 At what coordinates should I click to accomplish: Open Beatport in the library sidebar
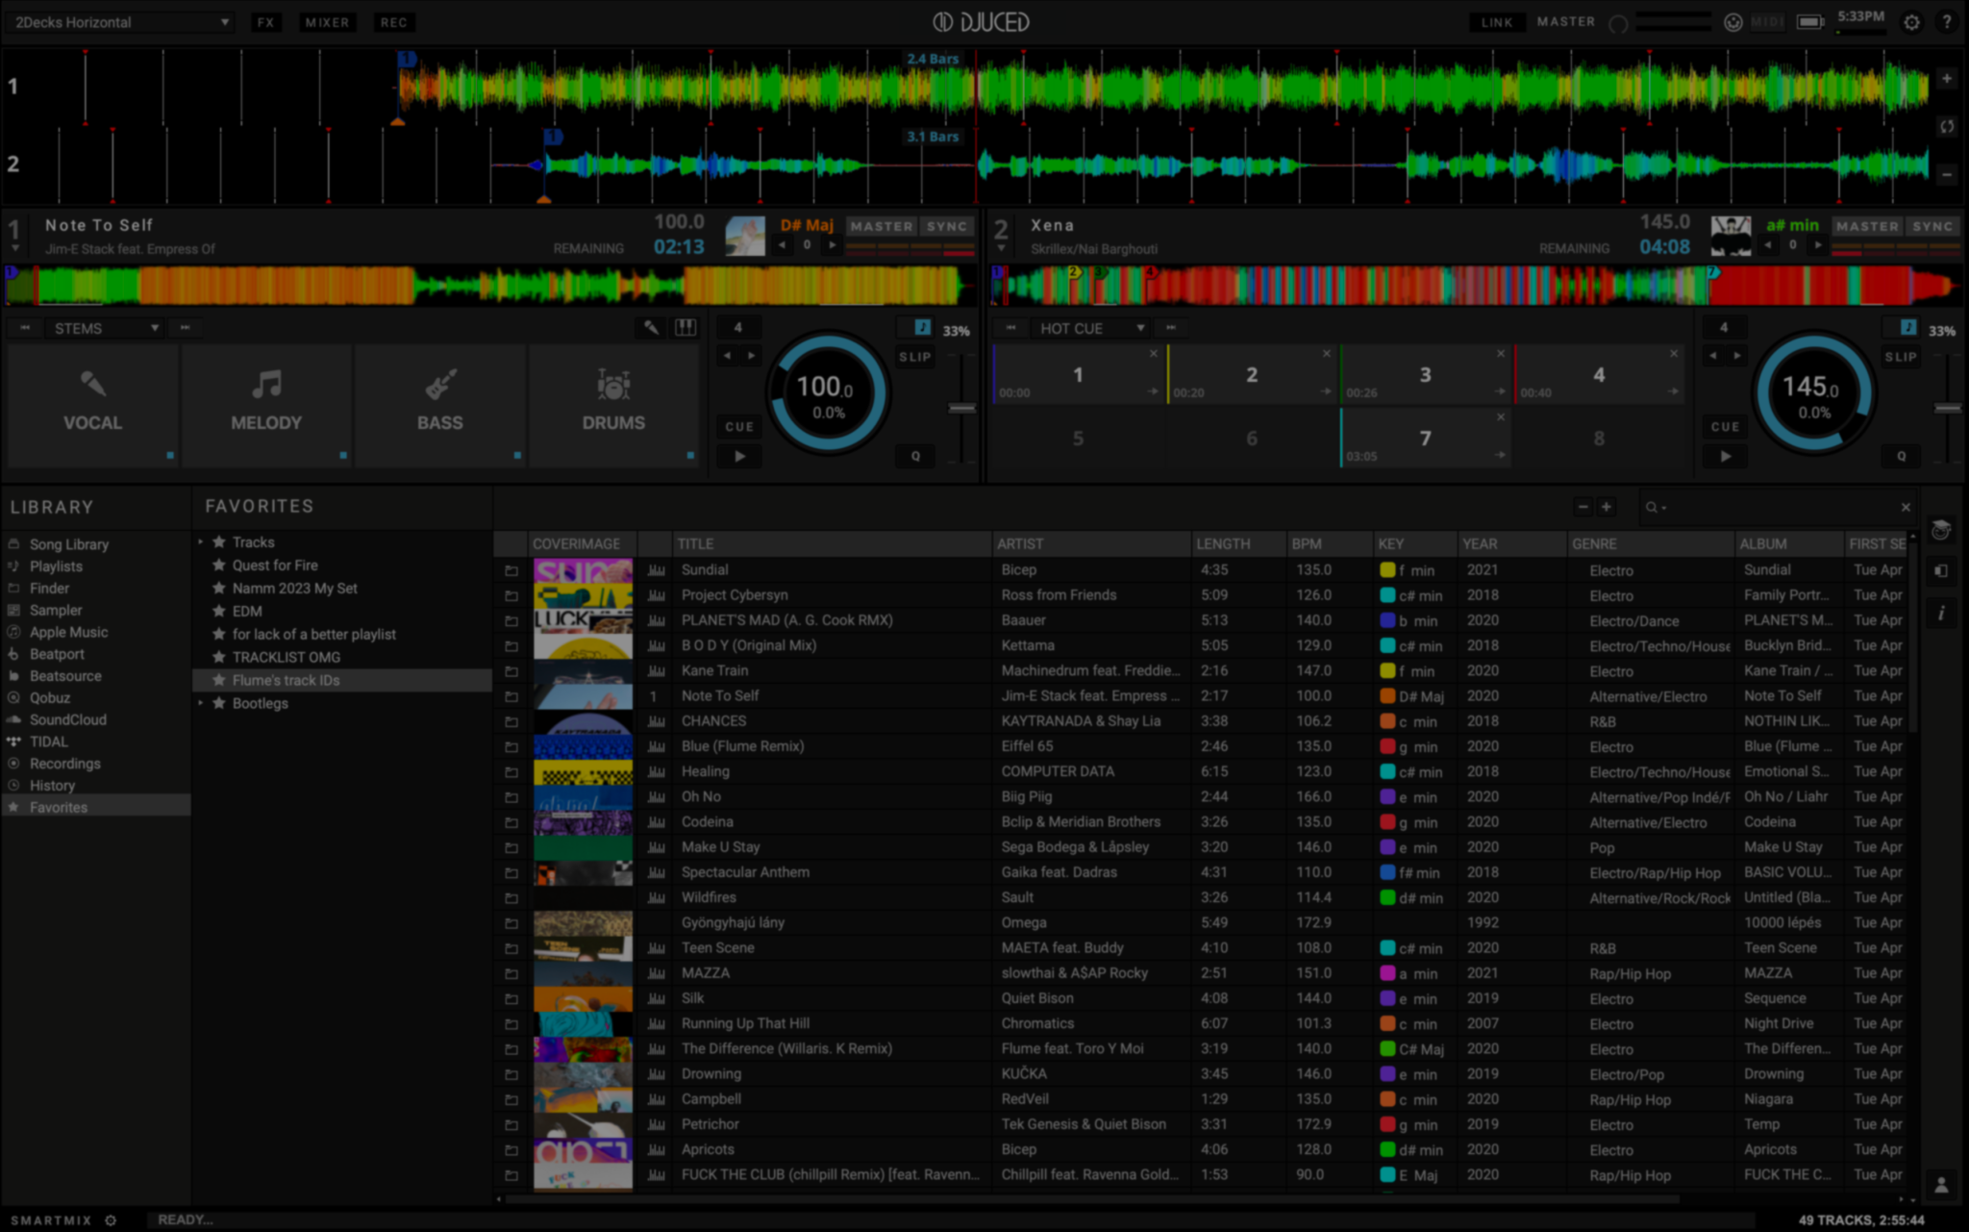click(58, 653)
